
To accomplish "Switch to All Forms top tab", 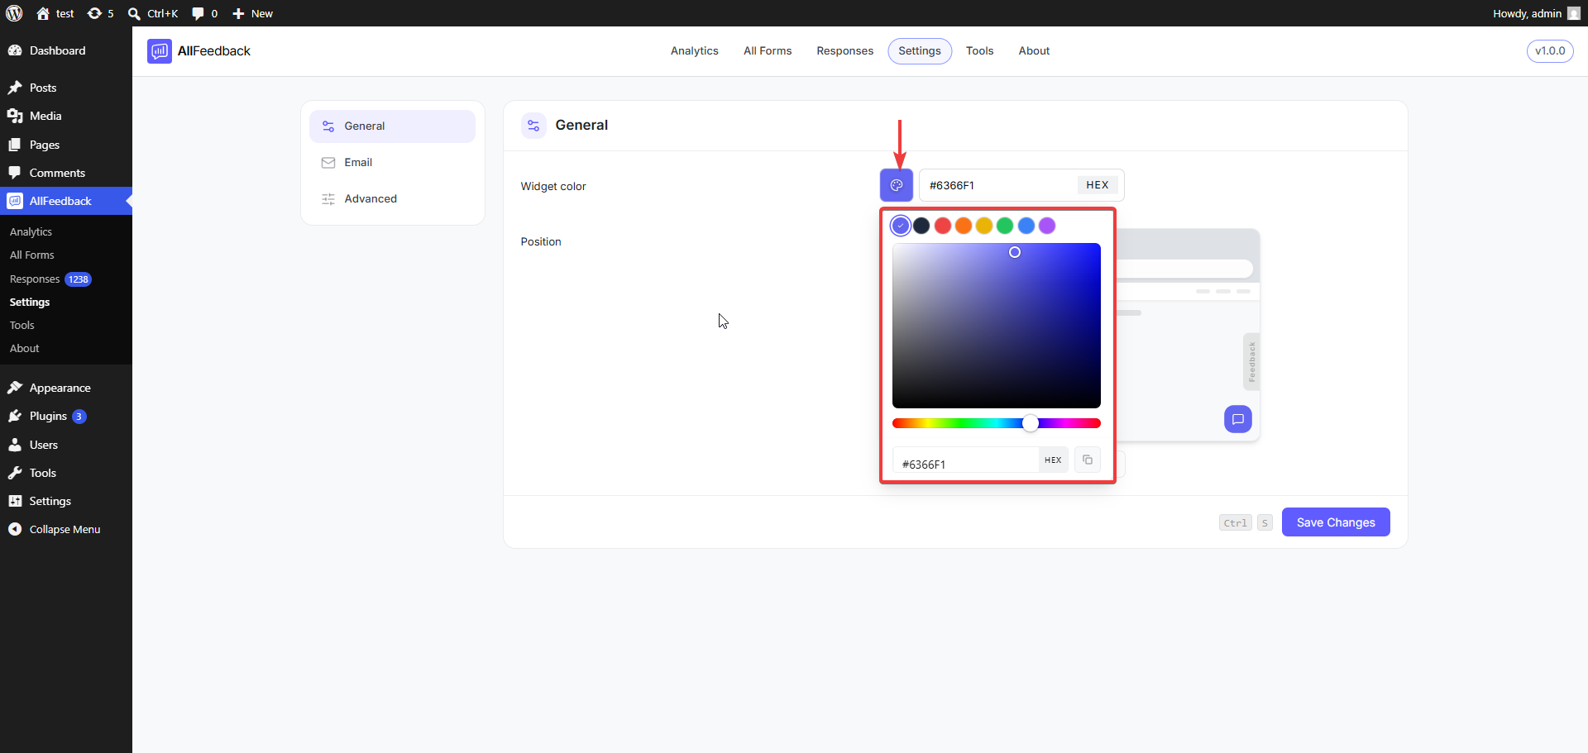I will [x=768, y=51].
